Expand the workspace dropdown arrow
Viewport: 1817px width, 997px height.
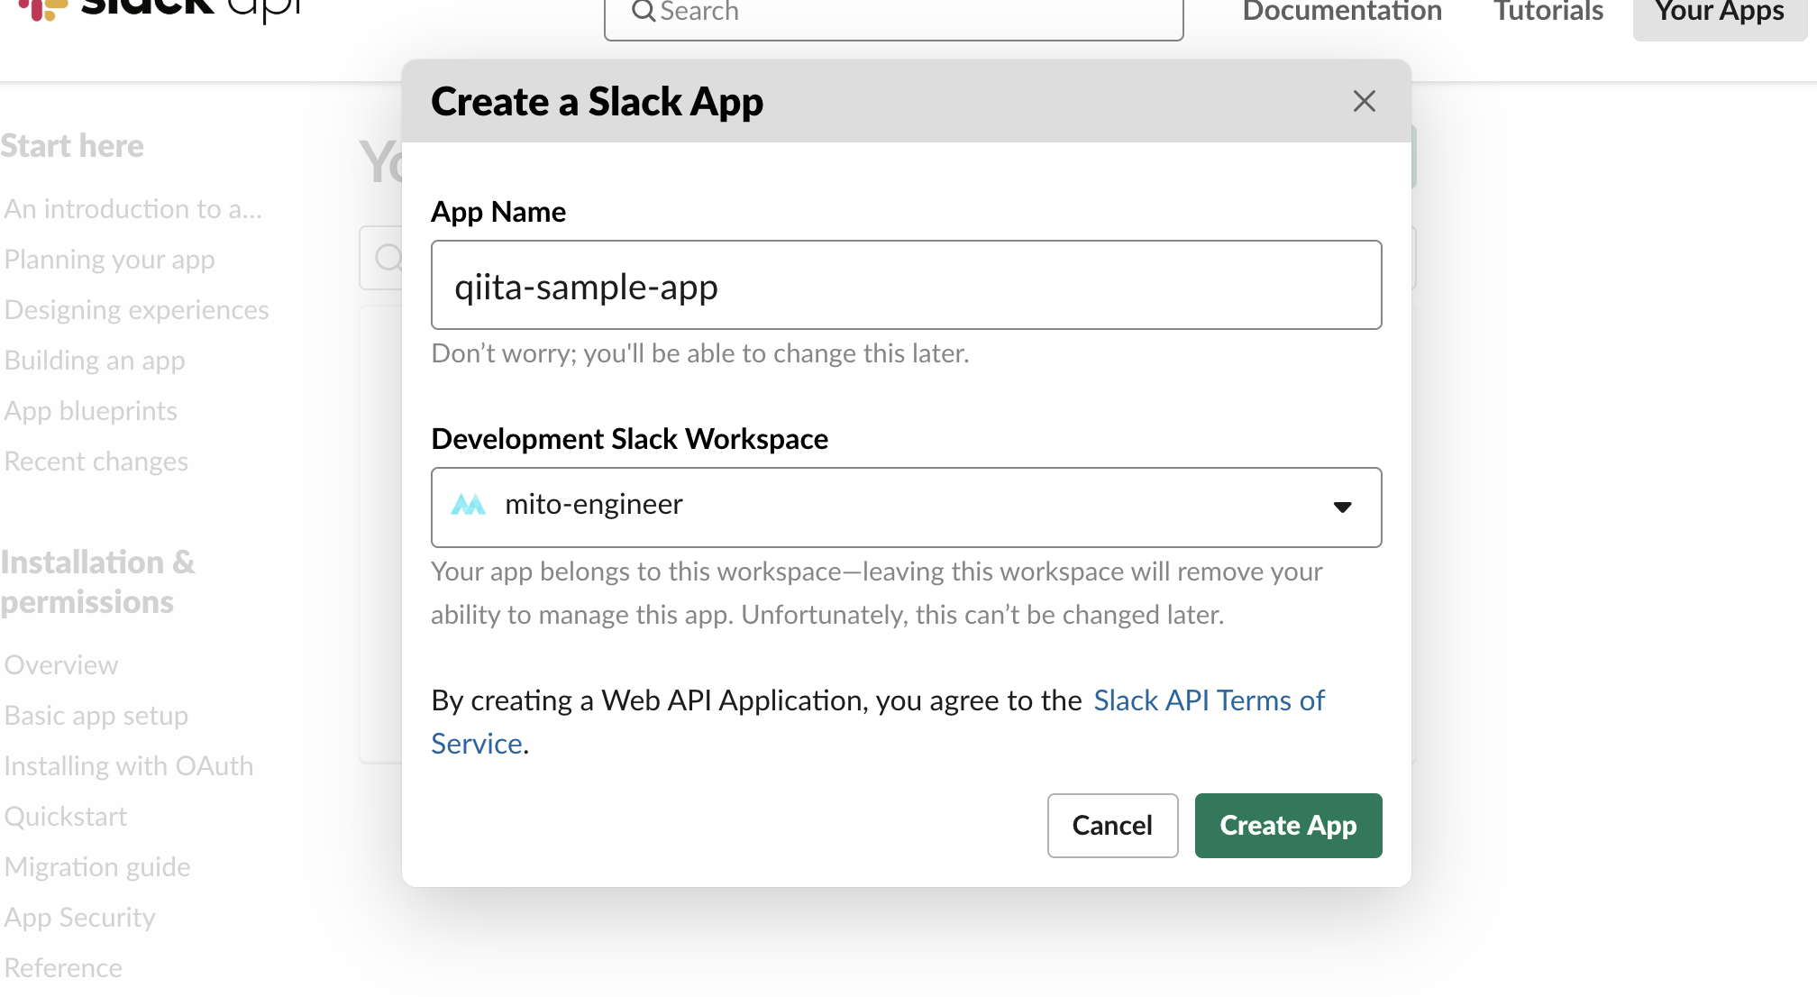pos(1342,507)
